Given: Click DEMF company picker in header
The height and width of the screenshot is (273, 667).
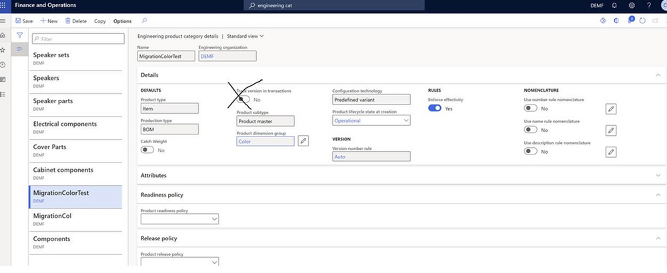Looking at the screenshot, I should tap(597, 5).
